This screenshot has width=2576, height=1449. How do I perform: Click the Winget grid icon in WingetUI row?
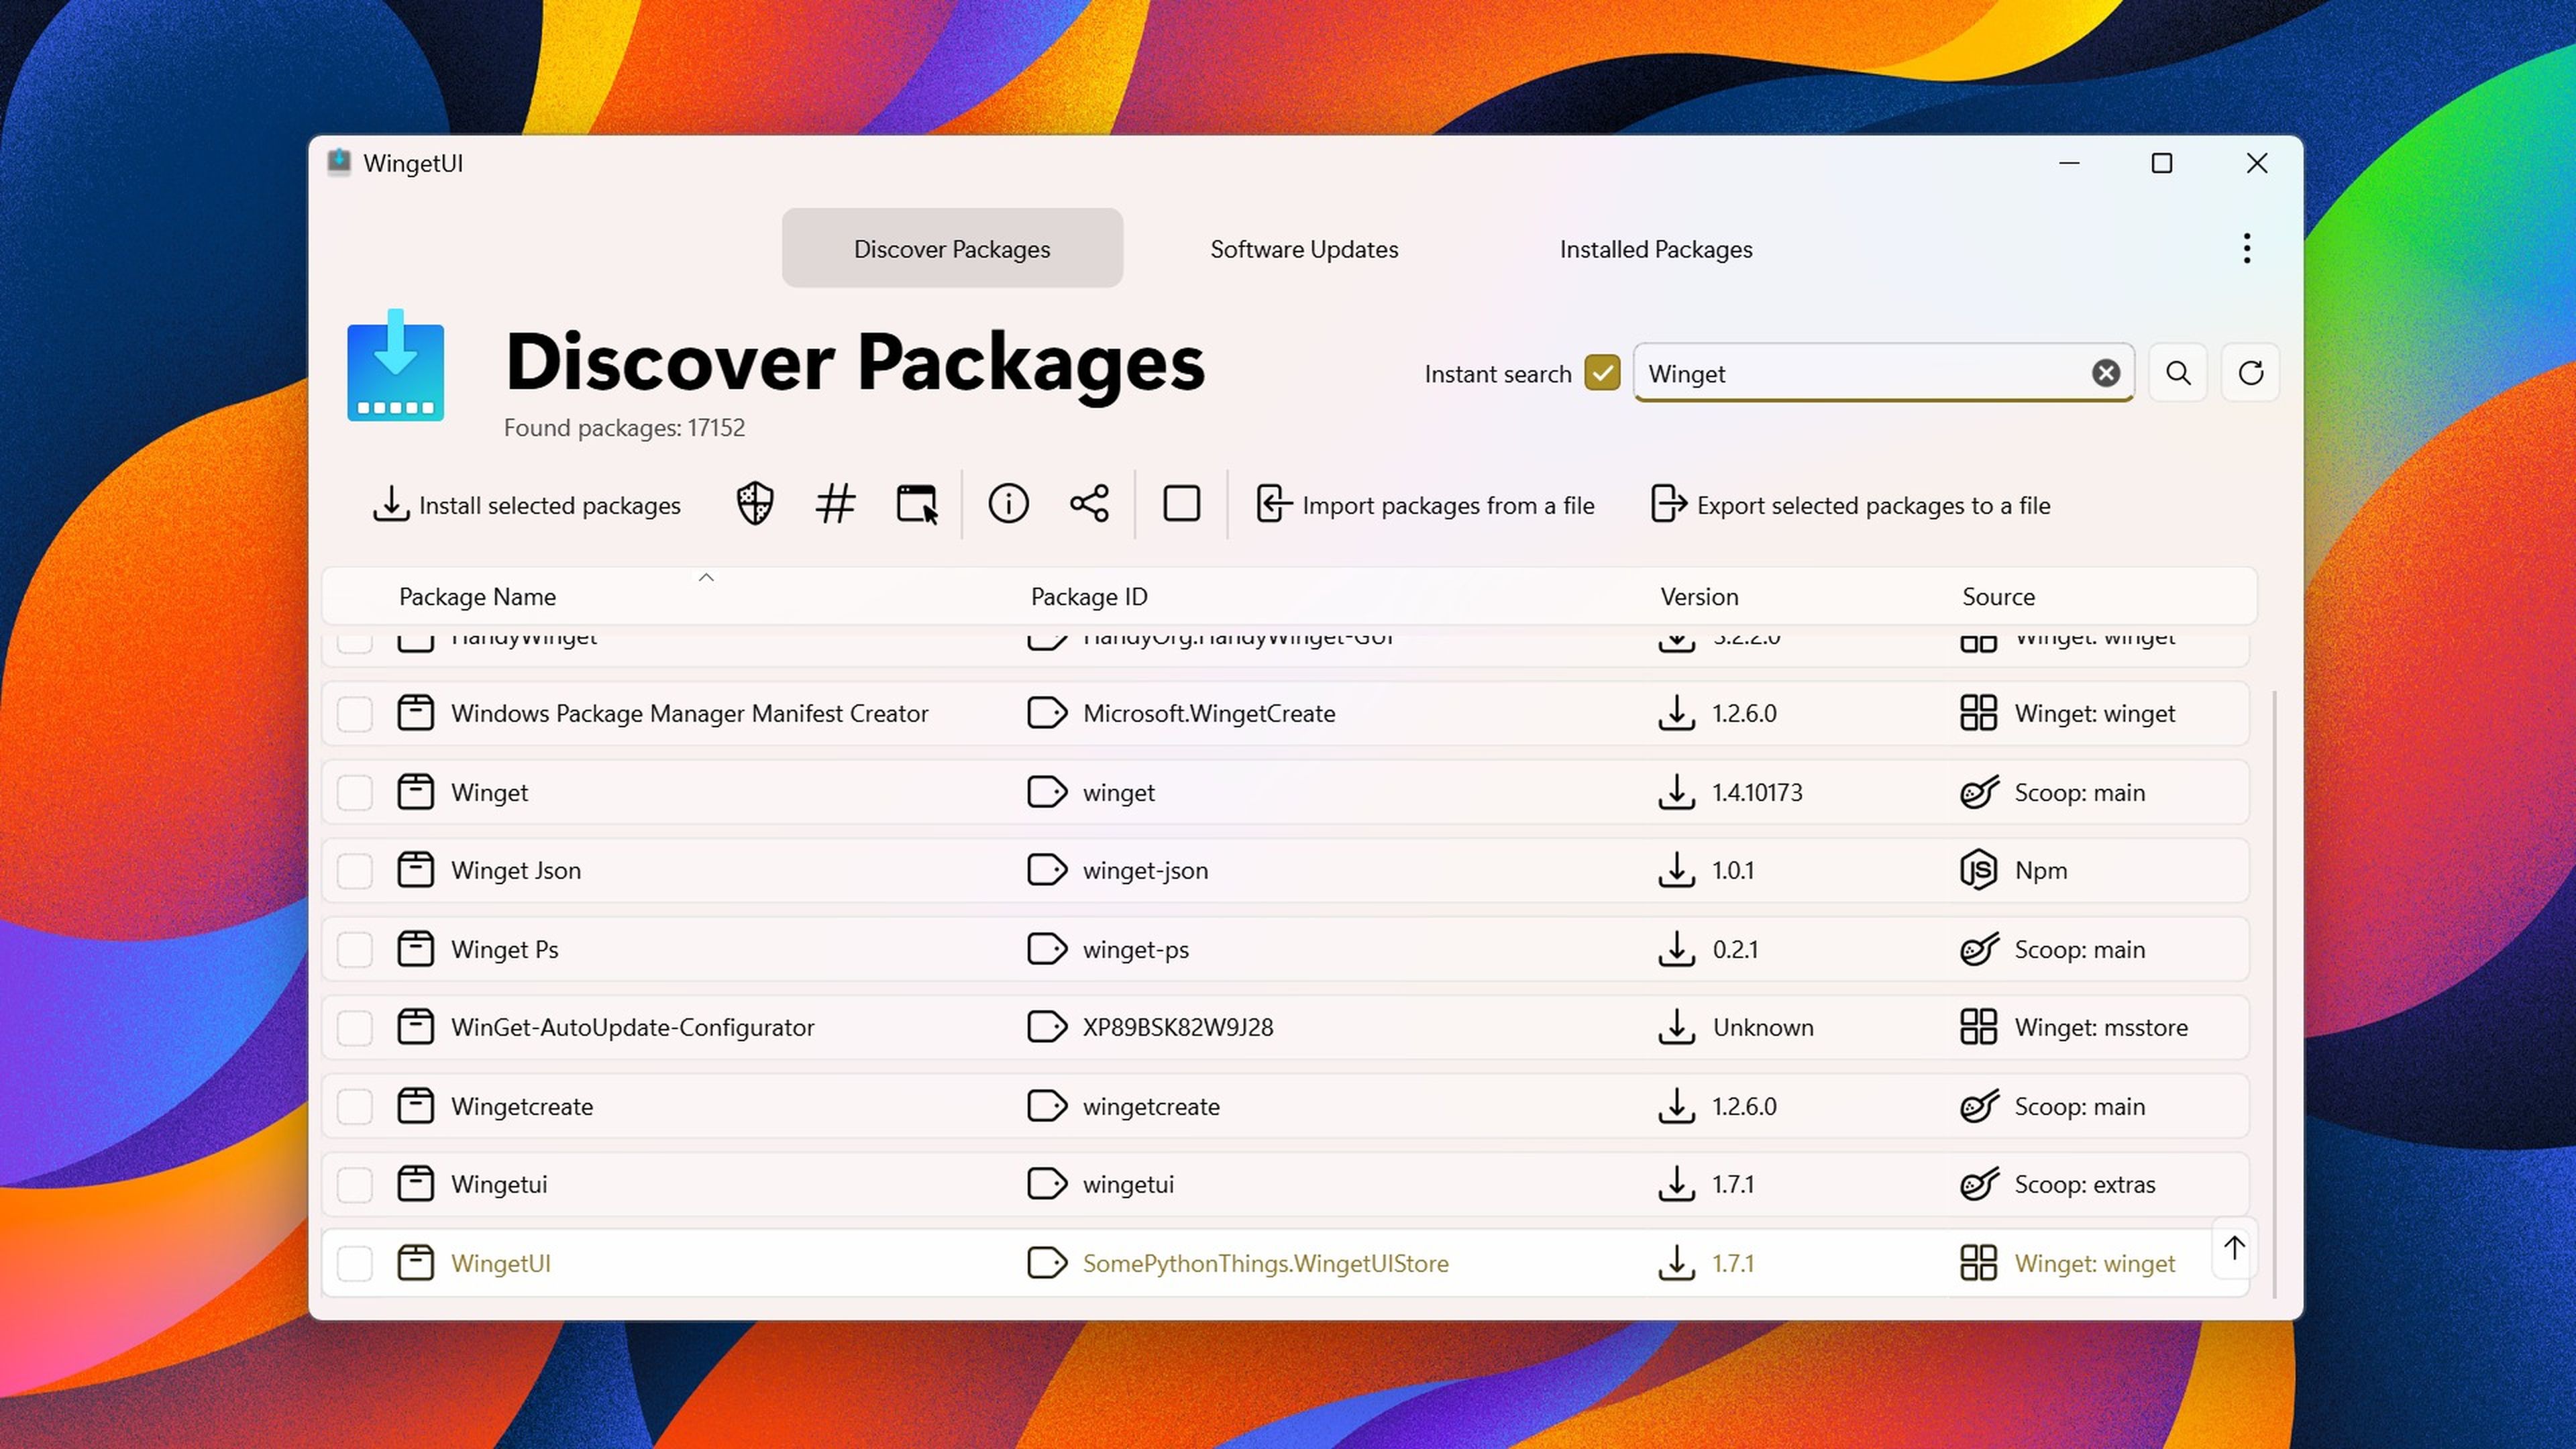[x=1978, y=1263]
